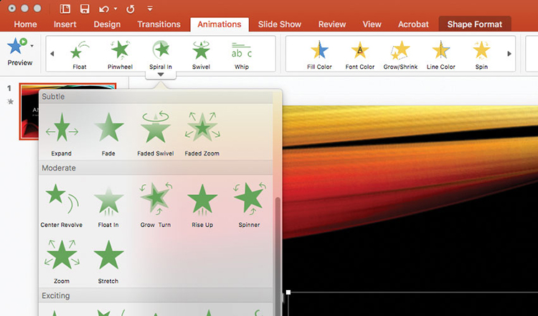Select the Float entrance animation
Screen dimensions: 538x316
pos(79,54)
